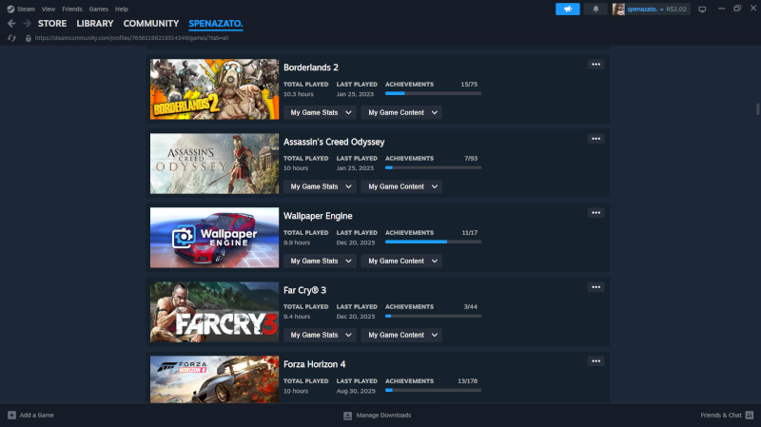Click Wallpaper Engine achievements progress bar
This screenshot has width=761, height=427.
pyautogui.click(x=433, y=242)
